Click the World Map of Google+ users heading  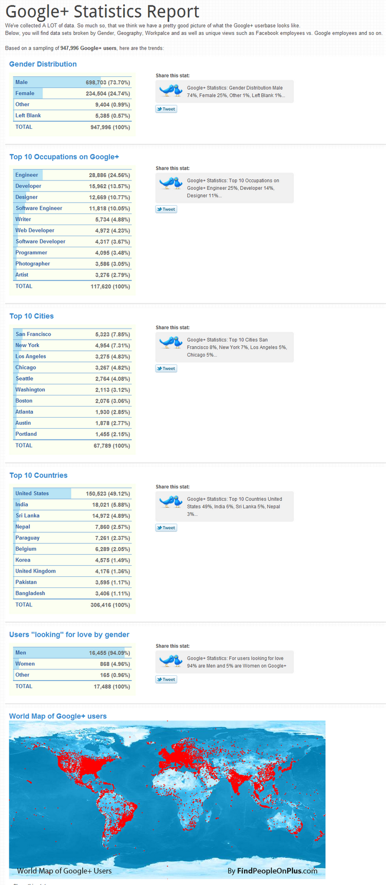pos(58,716)
